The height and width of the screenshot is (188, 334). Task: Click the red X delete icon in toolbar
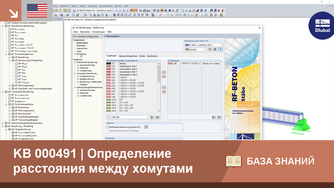click(194, 10)
